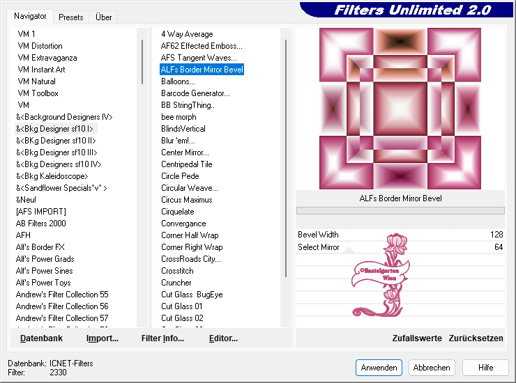Pick the Balloons... filter
Viewport: 516px width, 383px height.
click(x=178, y=81)
